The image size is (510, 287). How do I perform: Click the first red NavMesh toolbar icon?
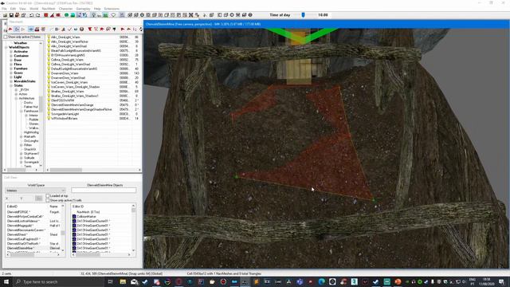pos(10,29)
